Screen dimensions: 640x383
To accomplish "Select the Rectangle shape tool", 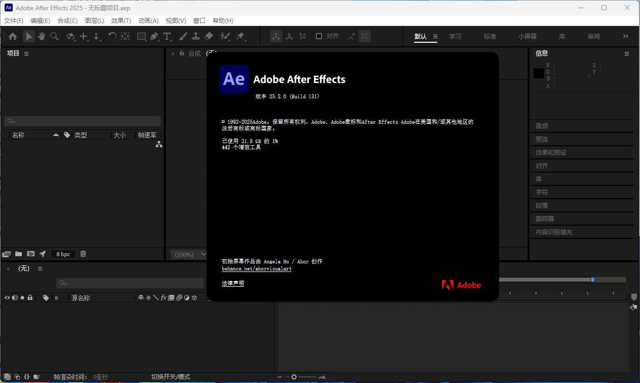I will 141,36.
